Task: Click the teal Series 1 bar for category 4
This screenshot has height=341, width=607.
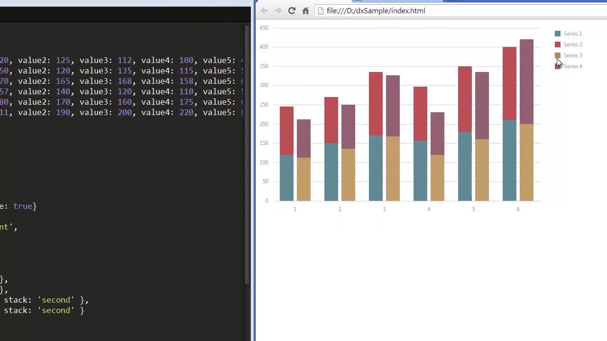Action: click(420, 170)
